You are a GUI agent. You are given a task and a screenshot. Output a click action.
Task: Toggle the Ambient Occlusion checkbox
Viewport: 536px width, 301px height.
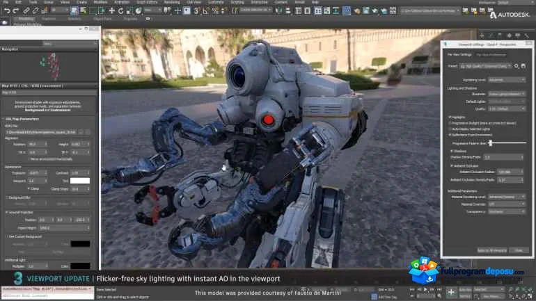(452, 165)
